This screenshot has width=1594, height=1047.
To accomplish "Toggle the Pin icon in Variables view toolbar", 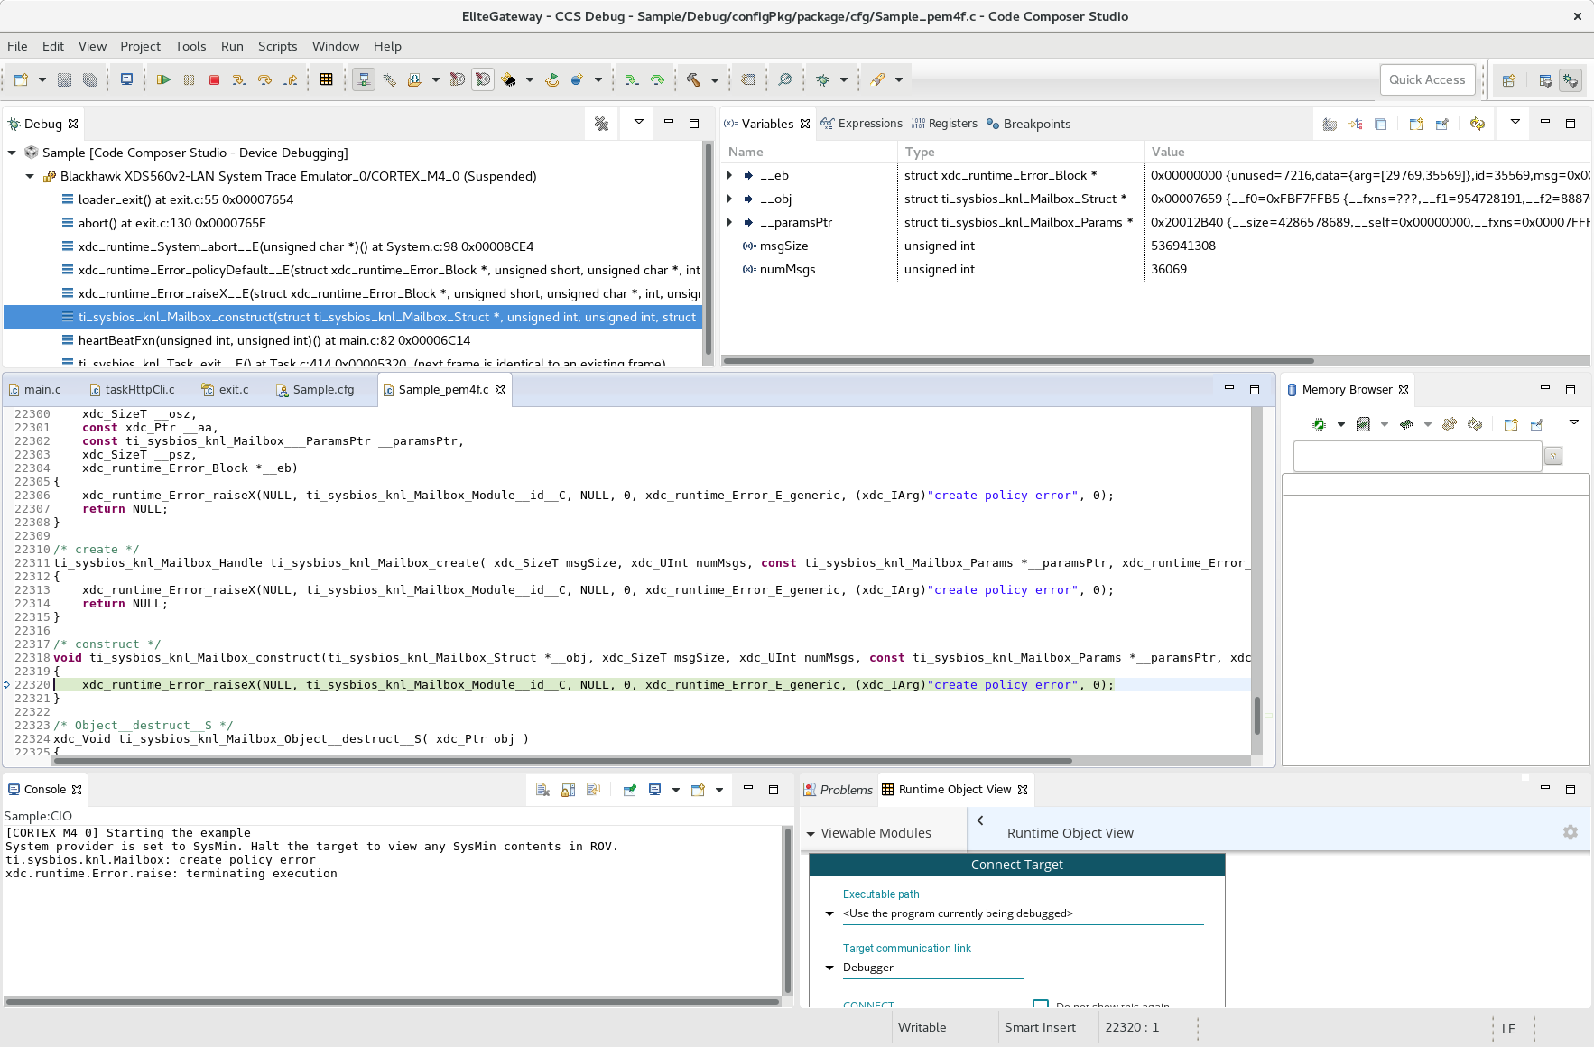I will (1441, 124).
